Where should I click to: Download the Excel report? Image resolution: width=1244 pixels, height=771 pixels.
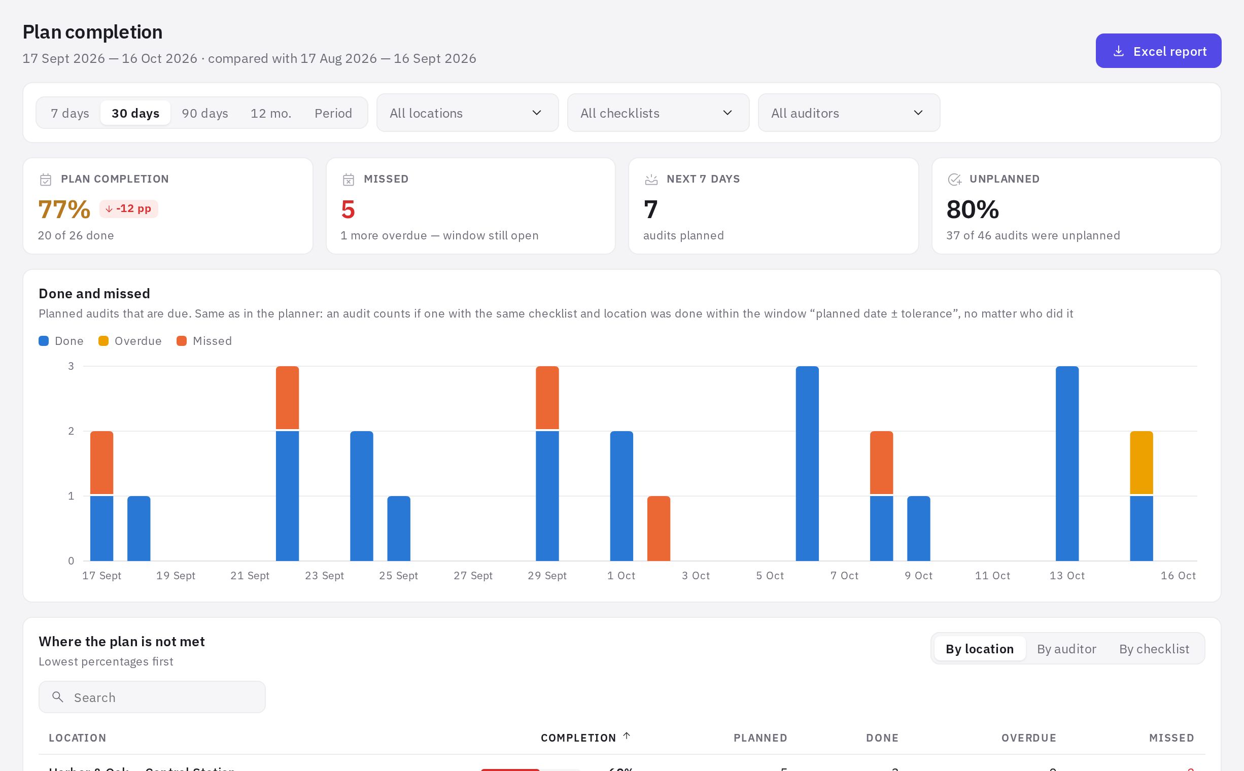[1158, 51]
